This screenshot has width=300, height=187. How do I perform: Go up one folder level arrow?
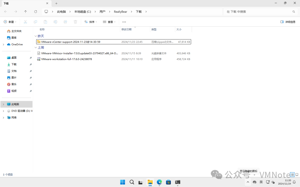click(x=26, y=12)
